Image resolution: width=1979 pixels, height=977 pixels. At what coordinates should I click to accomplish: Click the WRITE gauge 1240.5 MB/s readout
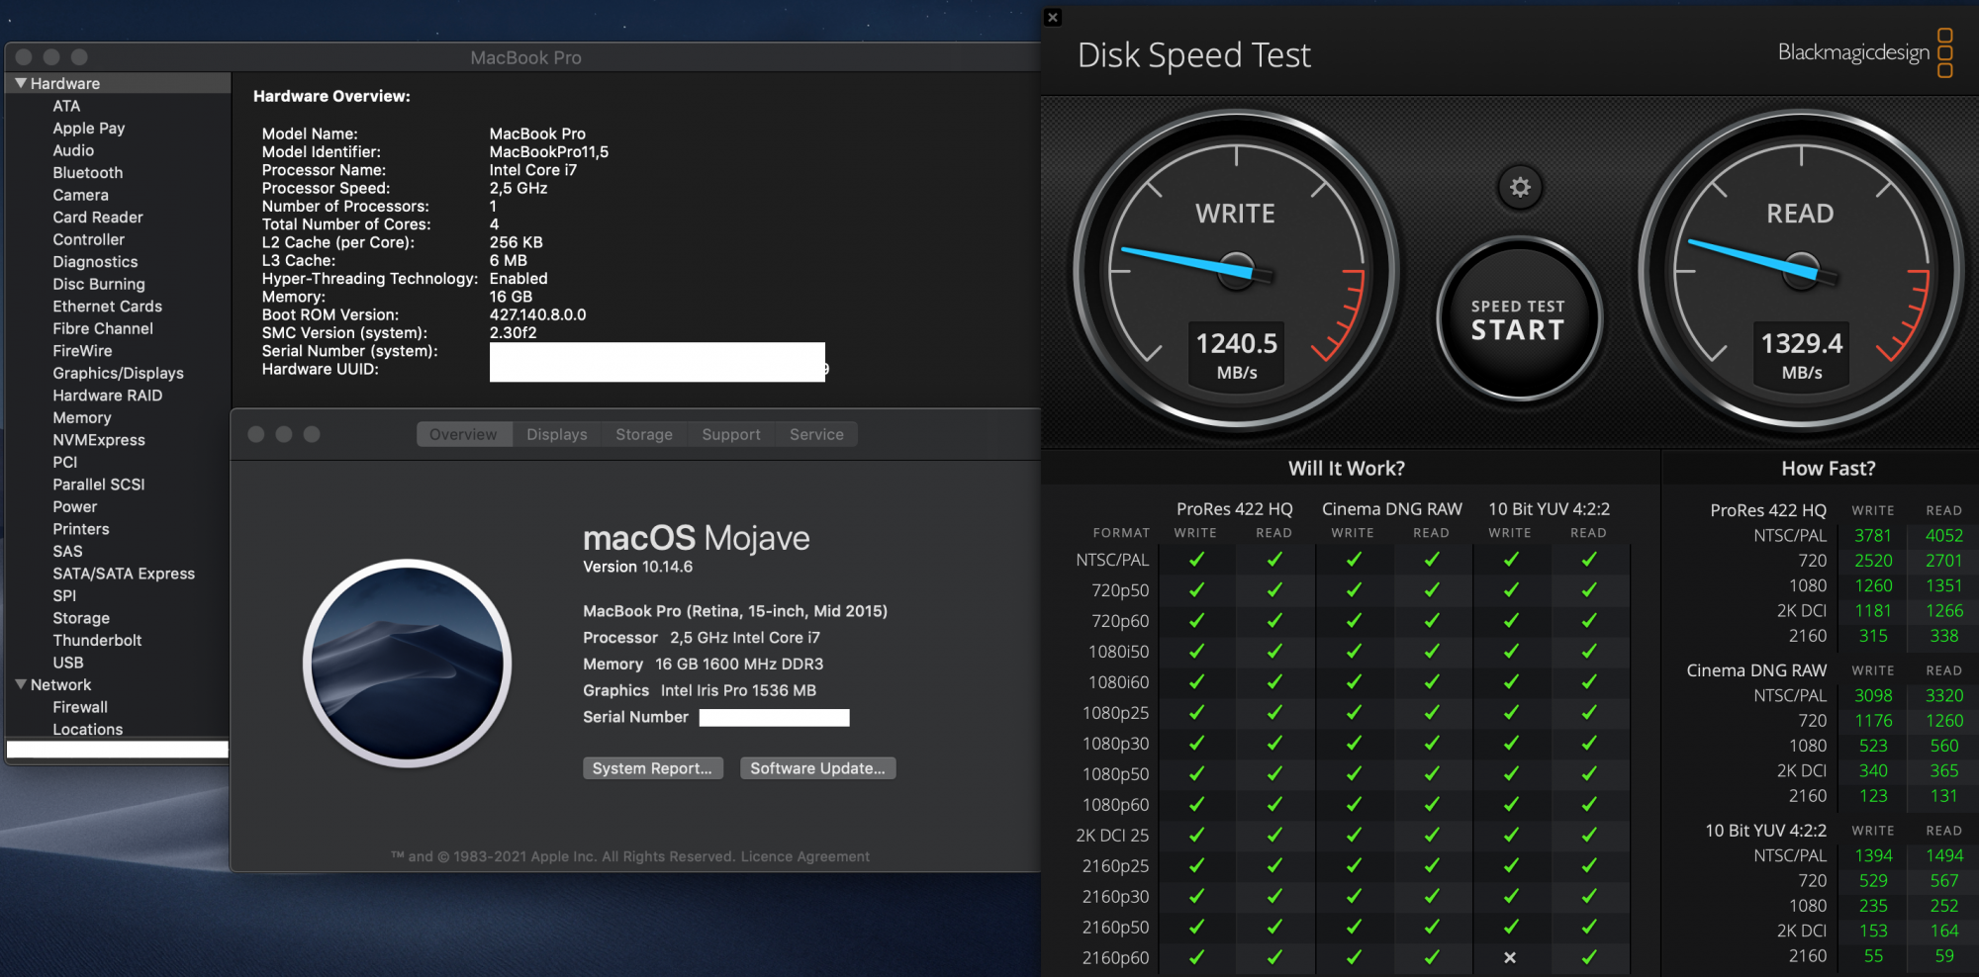point(1237,355)
